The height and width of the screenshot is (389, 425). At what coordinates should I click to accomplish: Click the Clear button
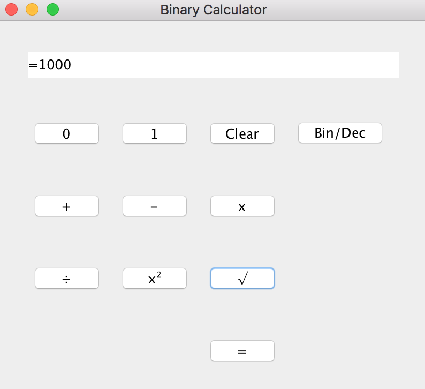coord(242,133)
